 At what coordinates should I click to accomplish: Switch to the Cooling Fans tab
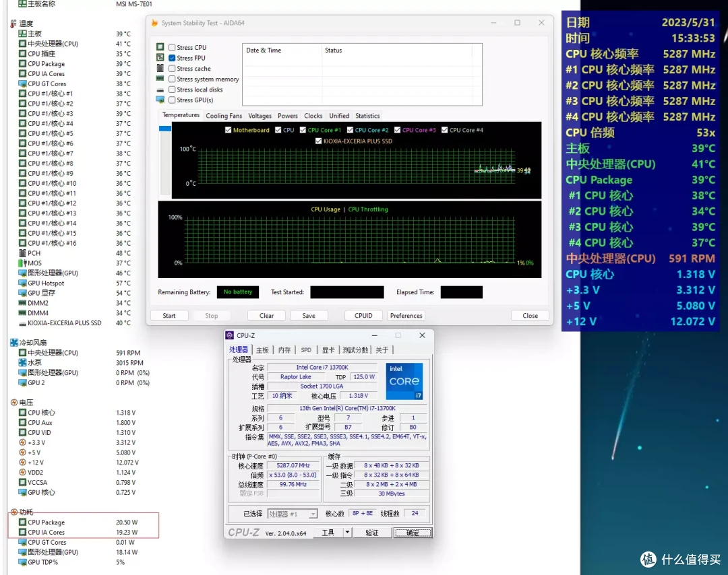click(x=224, y=115)
